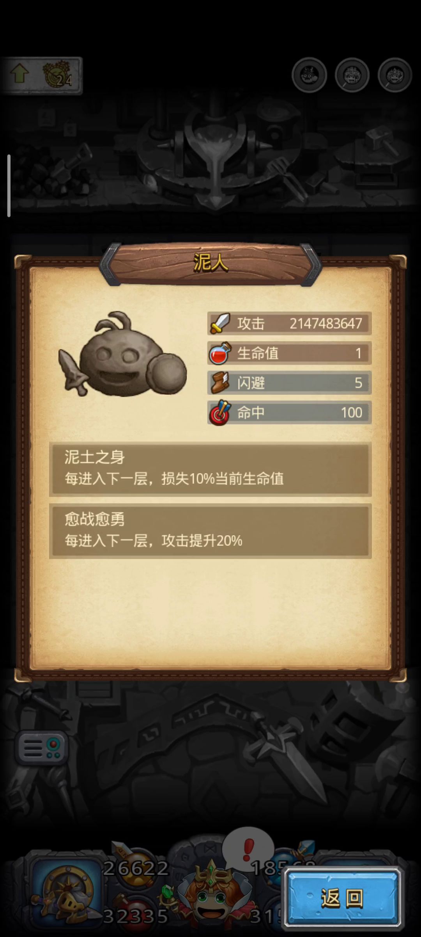Click the 泥人 wooden title plate
Image resolution: width=421 pixels, height=937 pixels.
[x=210, y=263]
